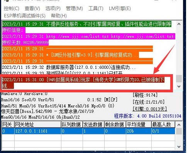188x153 pixels.
Task: Select the 数据库服务器 connection log line
Action: click(x=69, y=67)
